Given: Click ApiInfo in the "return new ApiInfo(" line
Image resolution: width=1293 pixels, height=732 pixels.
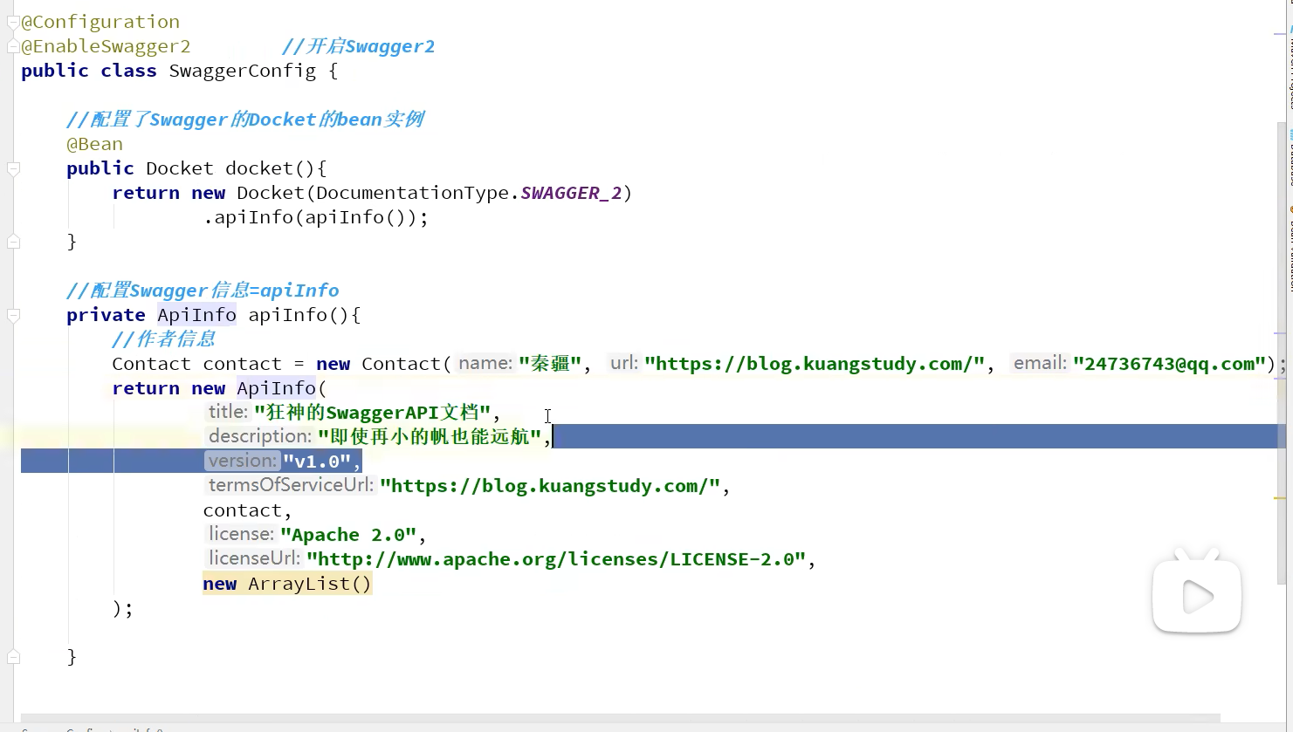Looking at the screenshot, I should (276, 388).
